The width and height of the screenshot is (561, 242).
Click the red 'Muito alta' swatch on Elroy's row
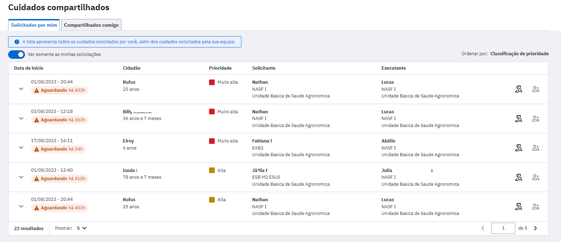tap(212, 141)
